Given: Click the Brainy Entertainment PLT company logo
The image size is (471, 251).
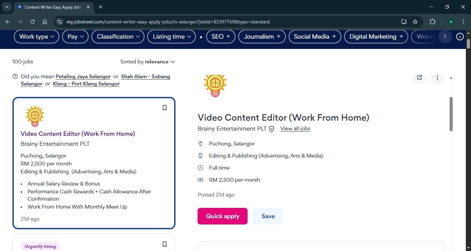Looking at the screenshot, I should (x=215, y=85).
